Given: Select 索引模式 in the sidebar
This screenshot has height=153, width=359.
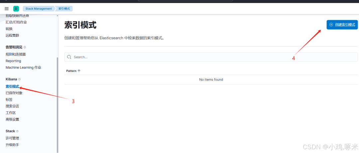Looking at the screenshot, I should pos(12,86).
